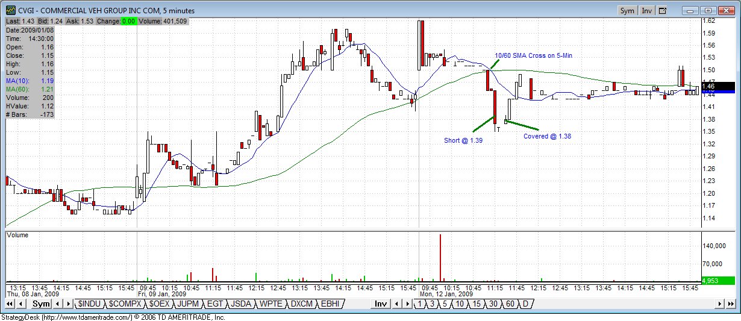
Task: Open the DXCM symbol tab
Action: point(302,304)
